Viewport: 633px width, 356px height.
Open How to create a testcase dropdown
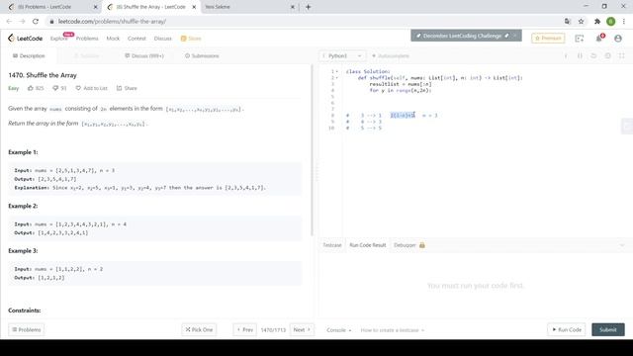tap(392, 330)
